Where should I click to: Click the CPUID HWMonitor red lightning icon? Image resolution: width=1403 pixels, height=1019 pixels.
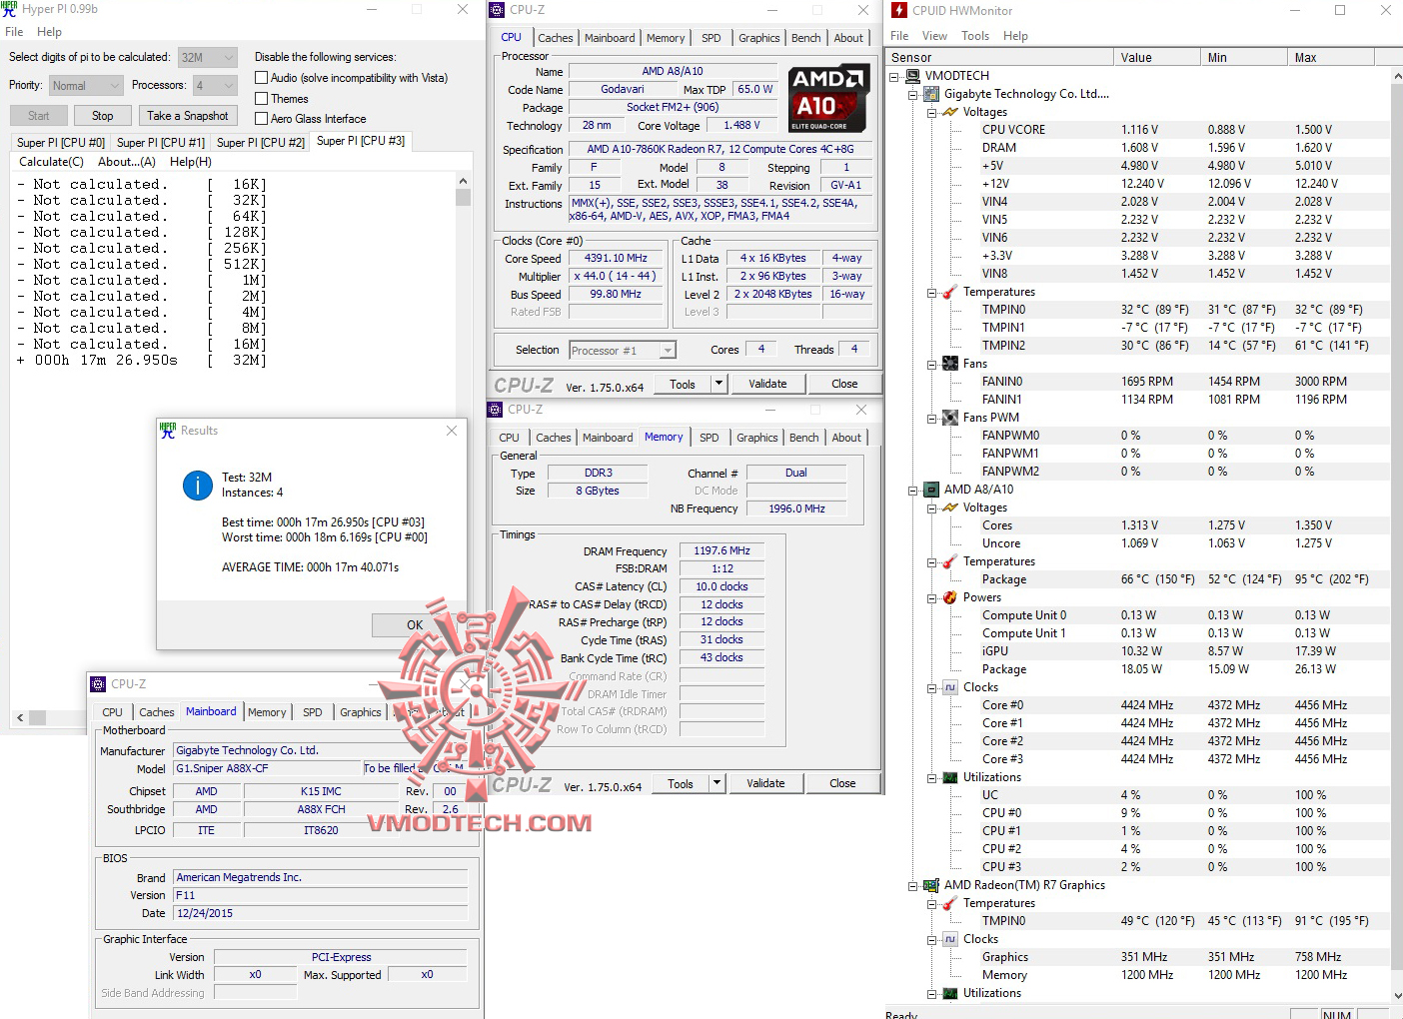coord(899,10)
